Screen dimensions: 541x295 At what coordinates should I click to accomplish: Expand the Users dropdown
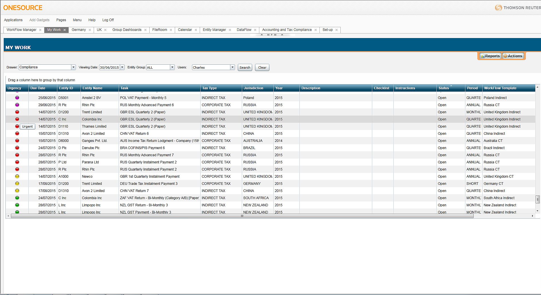[x=232, y=67]
